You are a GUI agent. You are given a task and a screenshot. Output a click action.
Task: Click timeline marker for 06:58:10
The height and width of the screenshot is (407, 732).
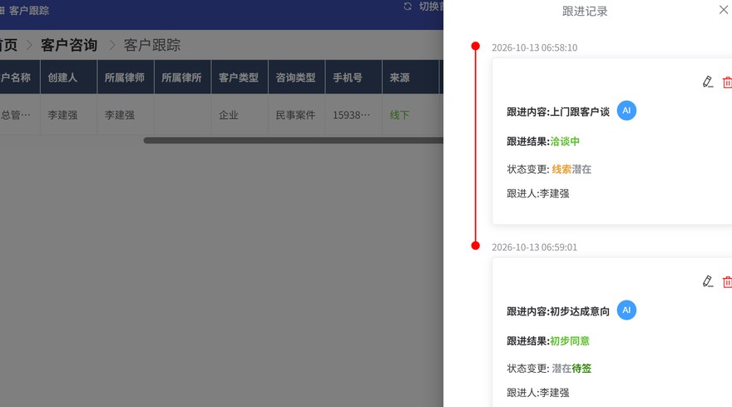(x=475, y=46)
